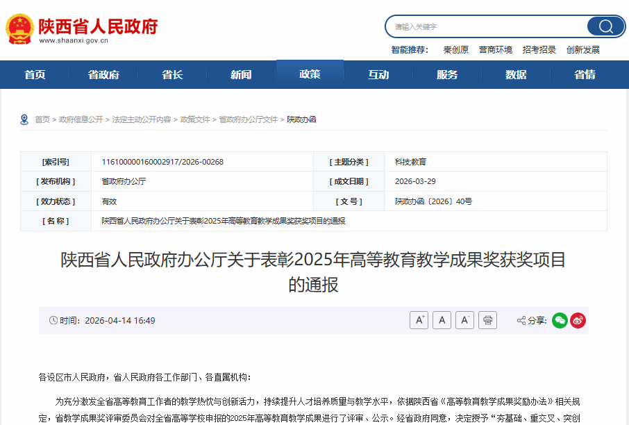Share the article to WeChat
629x425 pixels.
560,320
